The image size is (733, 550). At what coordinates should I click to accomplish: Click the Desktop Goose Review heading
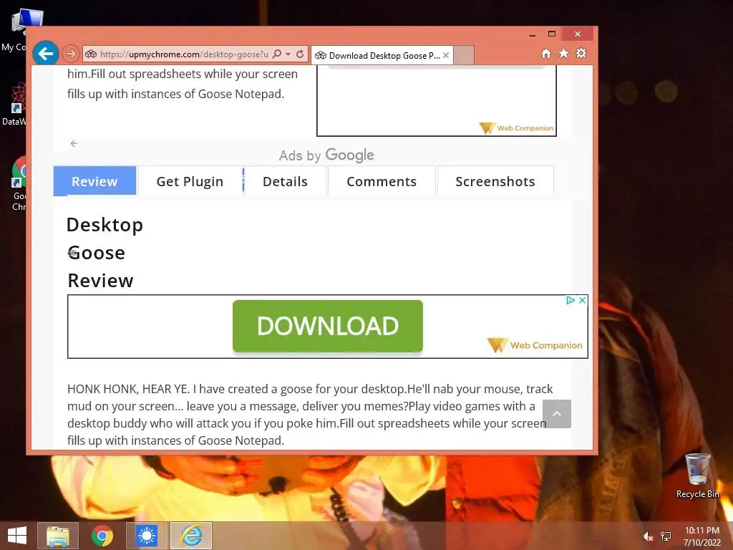(x=105, y=253)
